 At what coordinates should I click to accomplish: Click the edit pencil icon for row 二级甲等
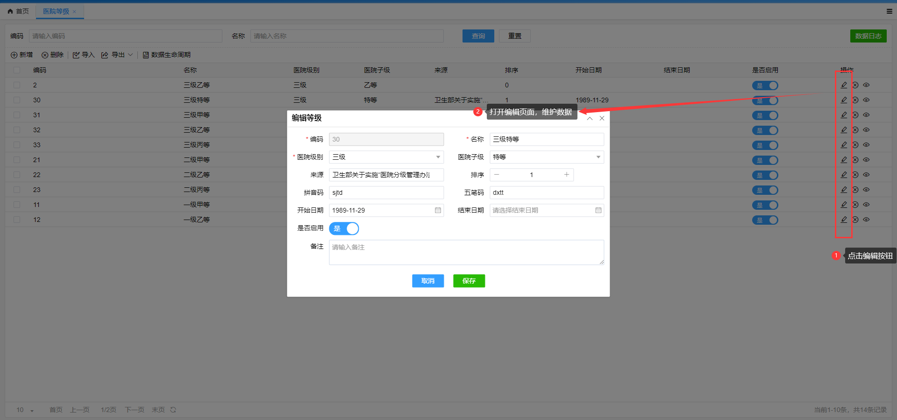click(844, 160)
